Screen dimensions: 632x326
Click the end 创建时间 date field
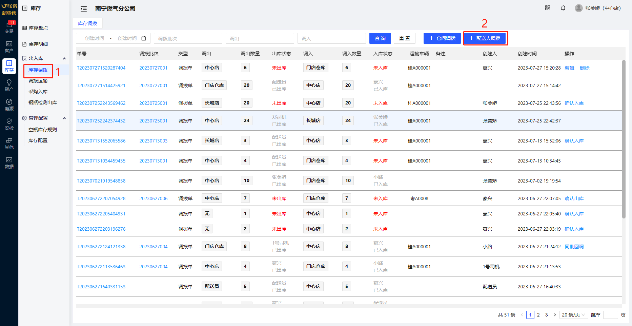[x=127, y=38]
